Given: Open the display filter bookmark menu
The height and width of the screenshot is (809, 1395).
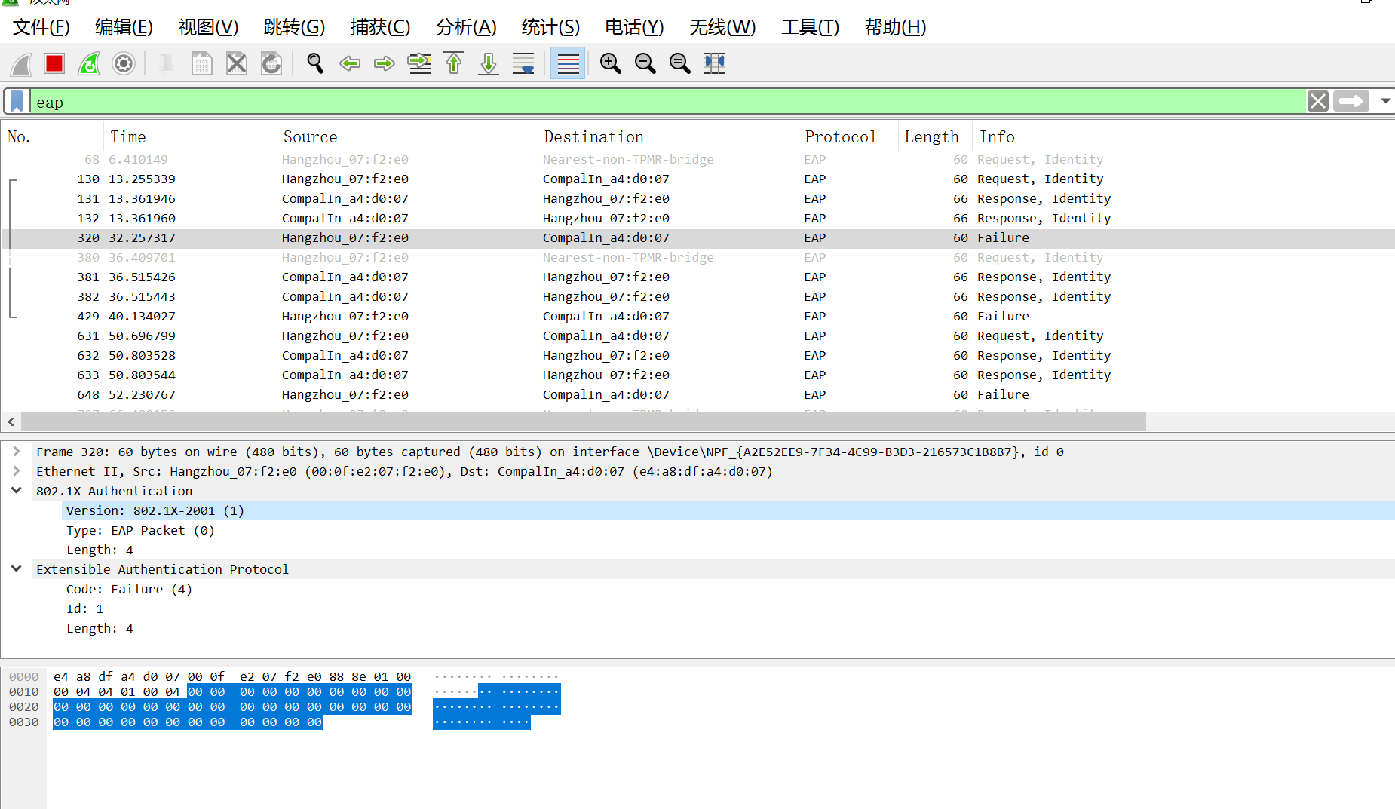Looking at the screenshot, I should coord(17,102).
